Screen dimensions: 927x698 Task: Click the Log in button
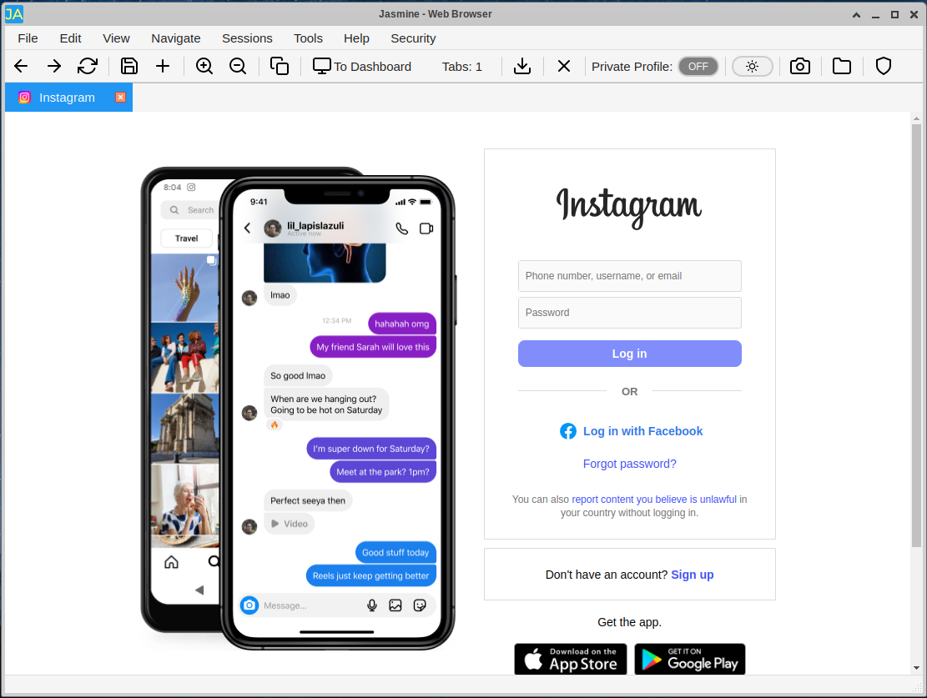[x=630, y=354]
